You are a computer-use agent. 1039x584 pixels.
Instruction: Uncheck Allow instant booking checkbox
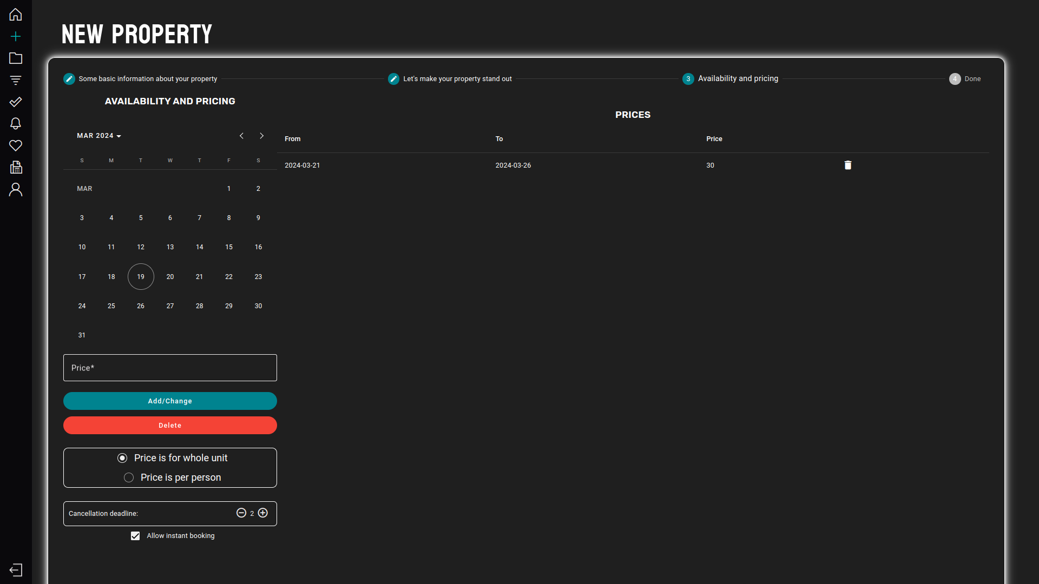pos(135,536)
